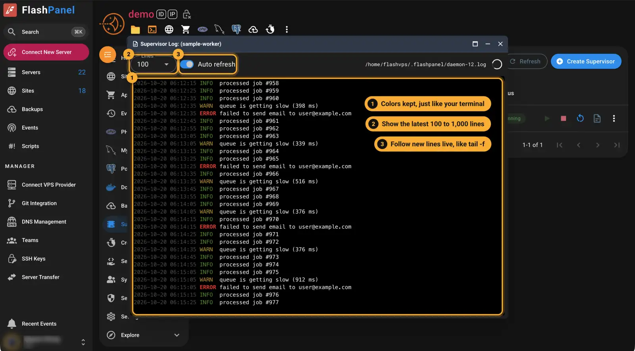Open Events in the sidebar
This screenshot has width=635, height=351.
click(x=46, y=128)
